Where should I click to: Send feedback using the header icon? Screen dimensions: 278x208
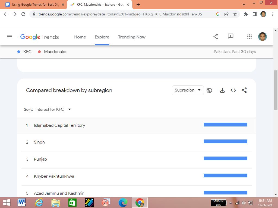tap(230, 37)
